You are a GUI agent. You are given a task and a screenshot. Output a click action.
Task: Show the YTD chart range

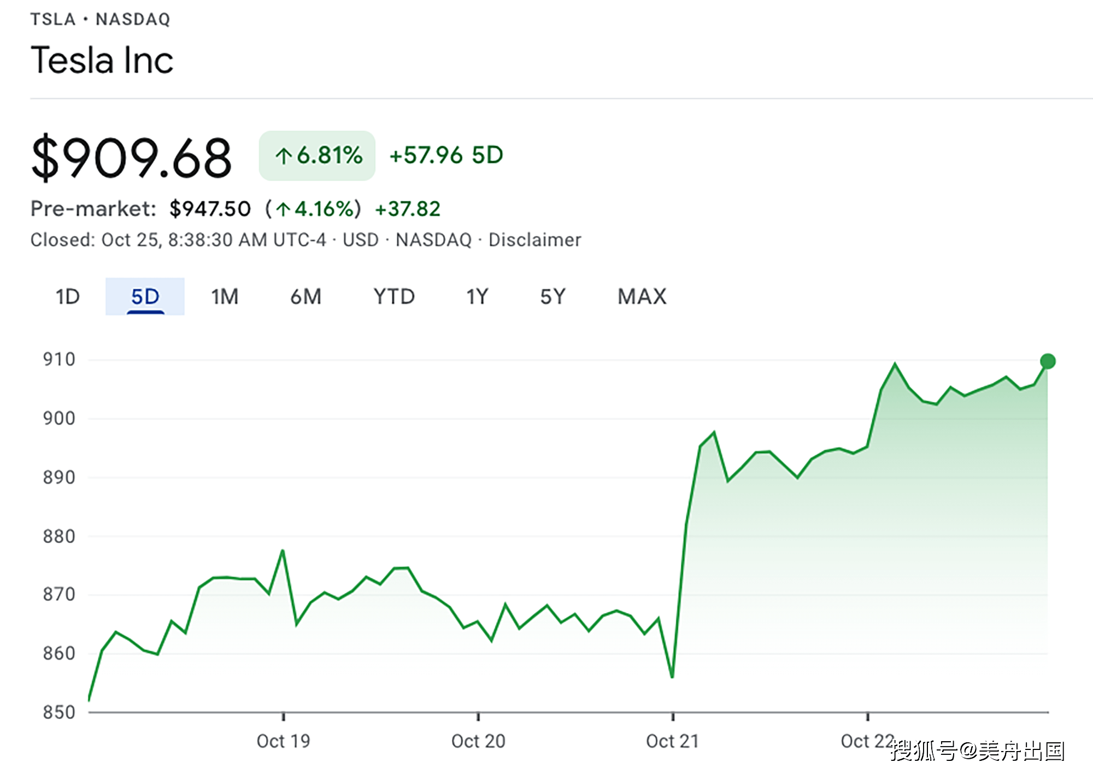393,297
